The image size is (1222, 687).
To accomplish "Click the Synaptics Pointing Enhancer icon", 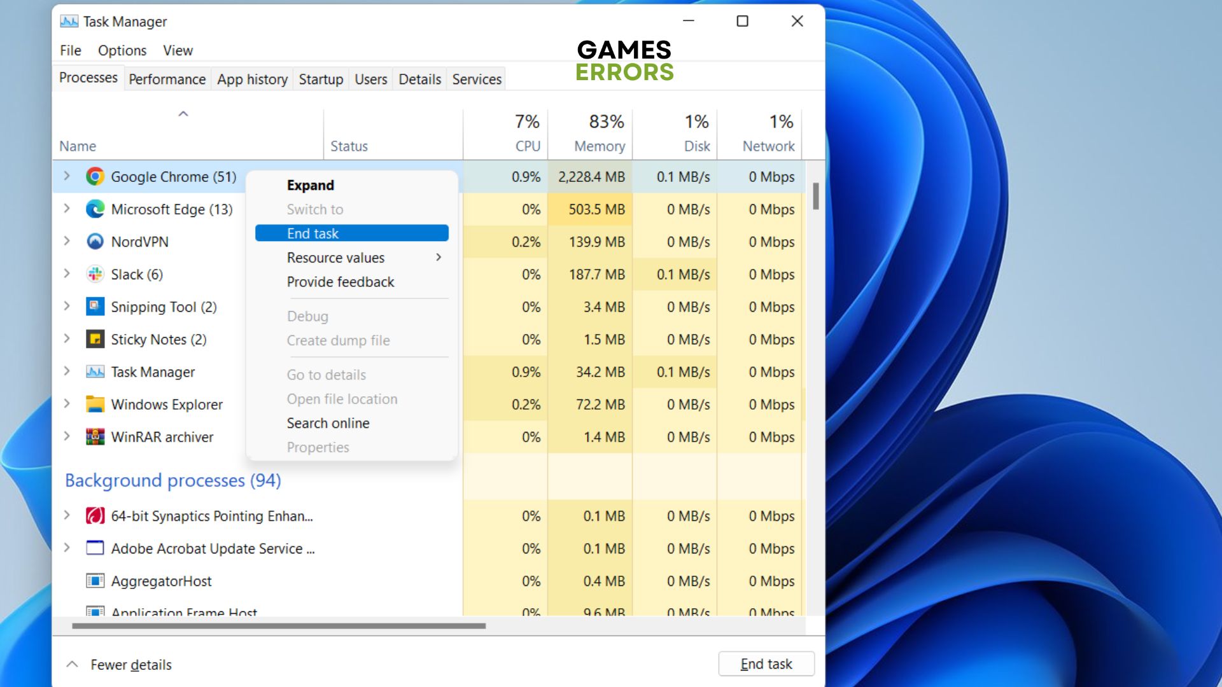I will click(95, 516).
